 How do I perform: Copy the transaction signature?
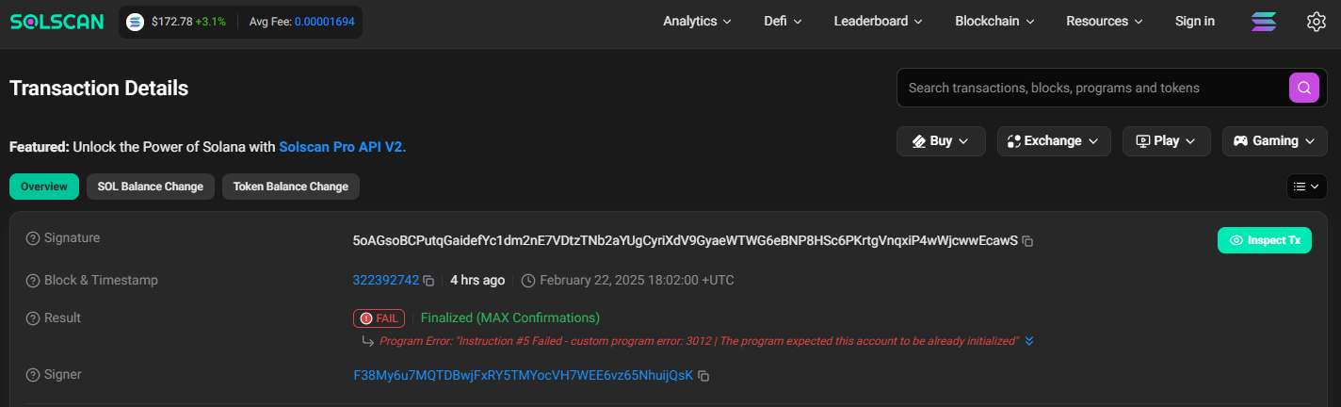coord(1028,241)
